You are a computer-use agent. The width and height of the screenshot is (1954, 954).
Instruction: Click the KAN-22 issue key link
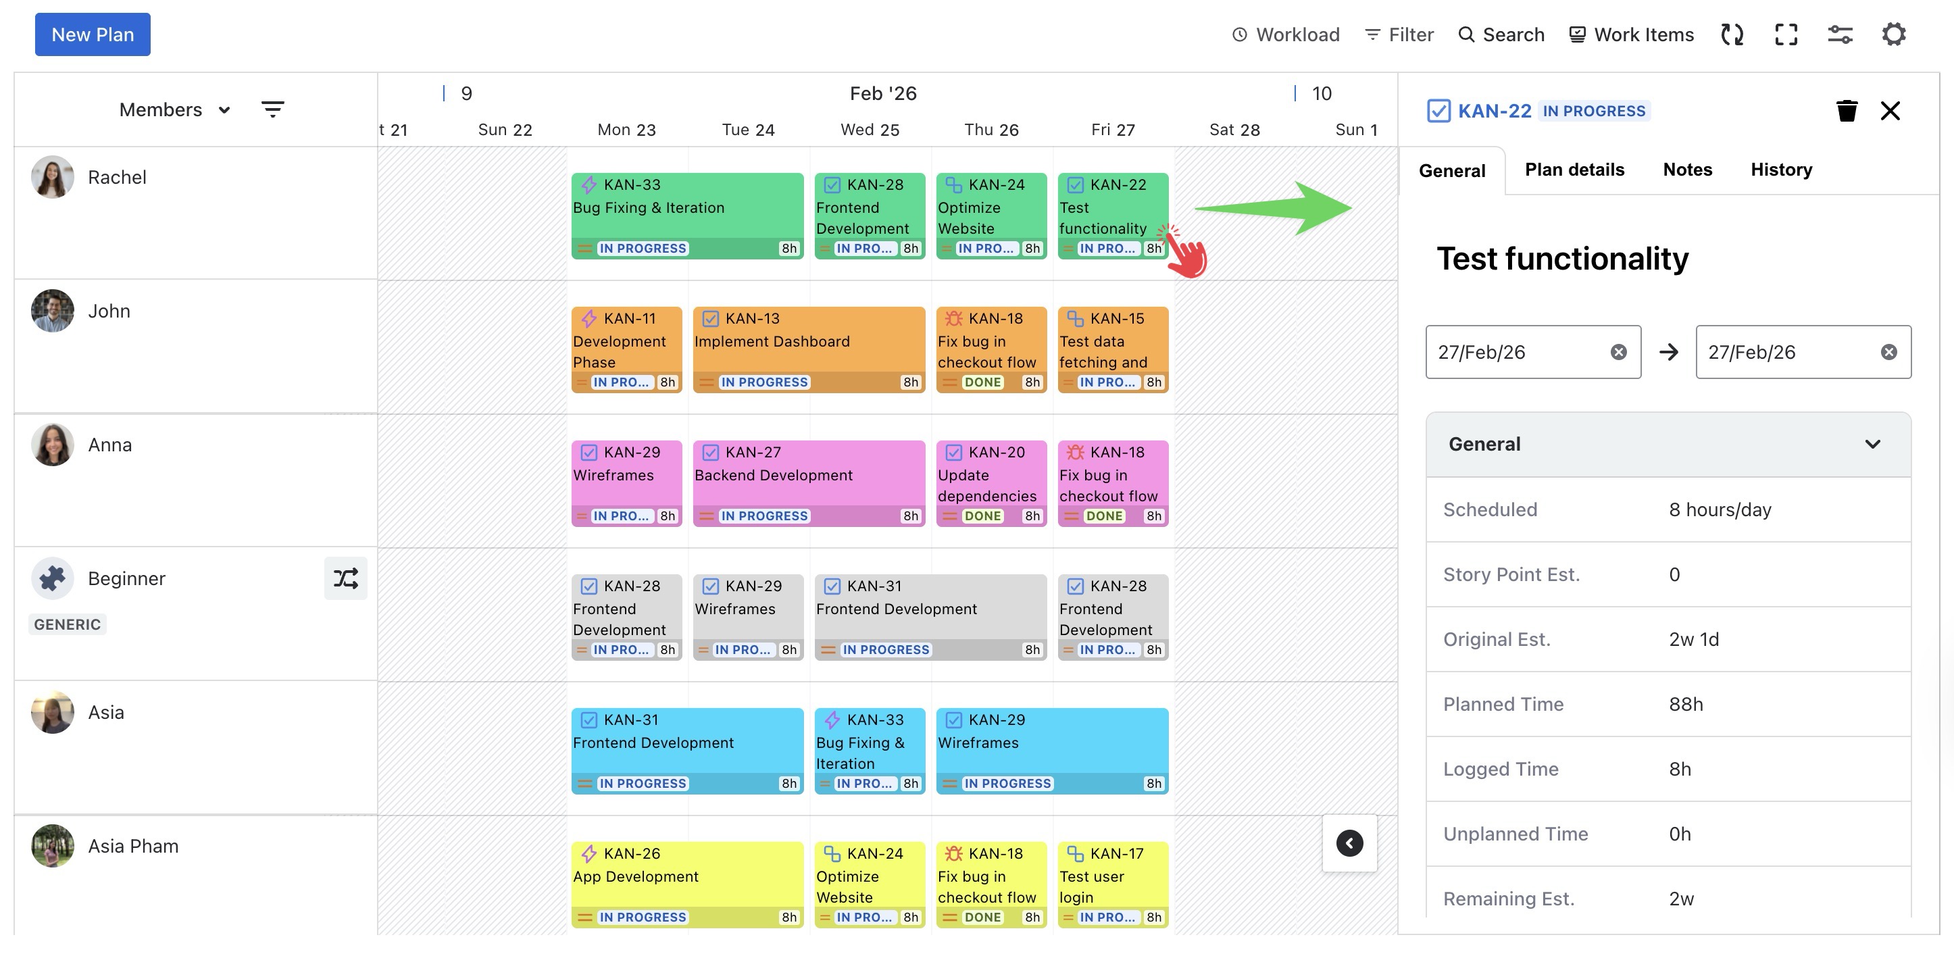point(1495,111)
